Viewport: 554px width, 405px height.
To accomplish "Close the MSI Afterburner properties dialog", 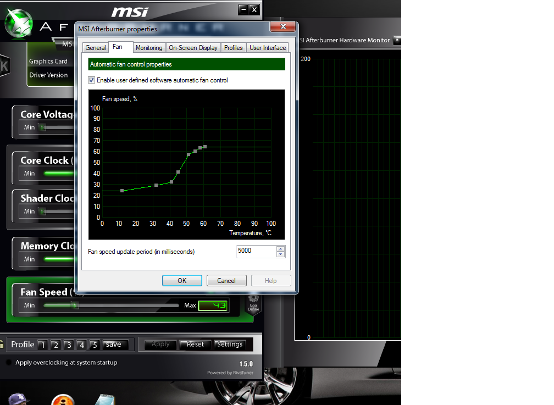I will click(x=282, y=26).
